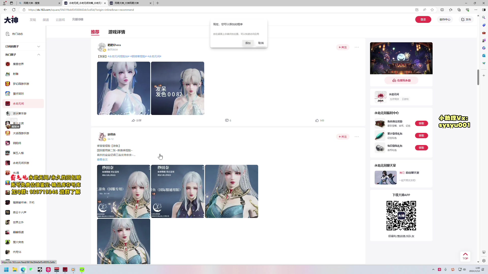Claim 角色绑定奖励 with 领取 button

point(421,123)
